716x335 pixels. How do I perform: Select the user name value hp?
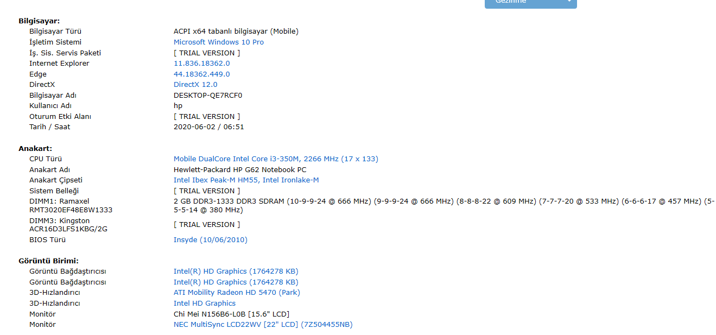[x=178, y=105]
